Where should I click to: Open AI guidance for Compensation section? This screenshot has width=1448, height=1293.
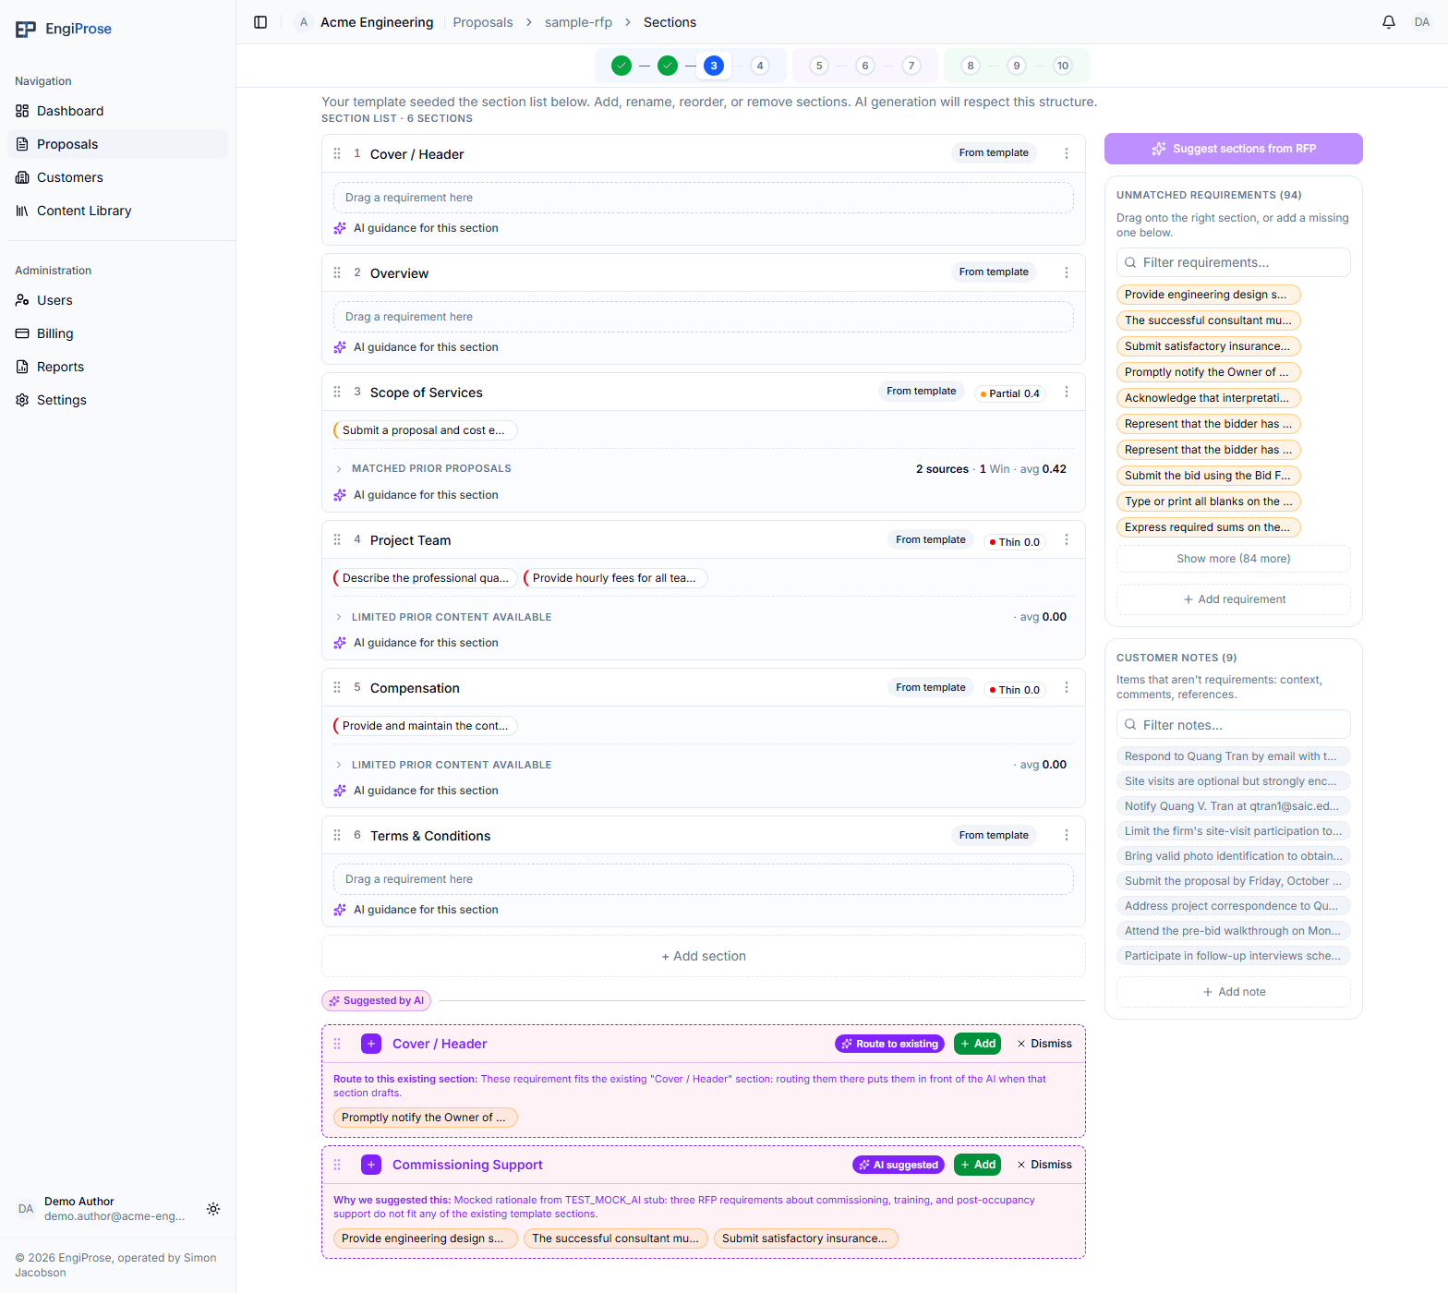416,791
